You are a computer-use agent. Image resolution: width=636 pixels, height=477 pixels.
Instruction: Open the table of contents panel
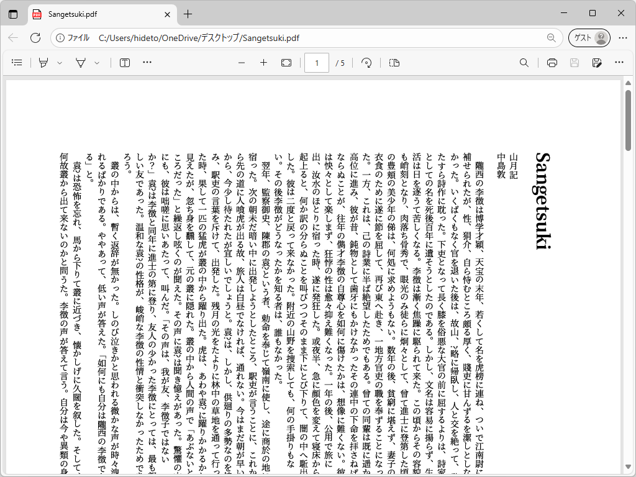(17, 62)
